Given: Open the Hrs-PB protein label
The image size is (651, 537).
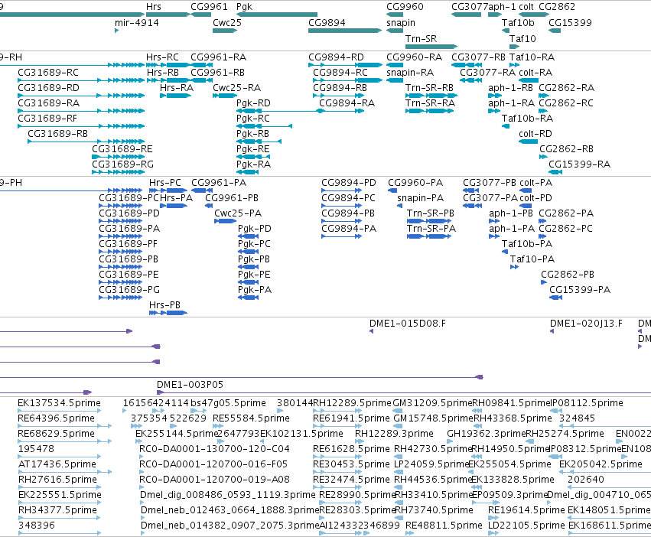Looking at the screenshot, I should click(x=164, y=305).
